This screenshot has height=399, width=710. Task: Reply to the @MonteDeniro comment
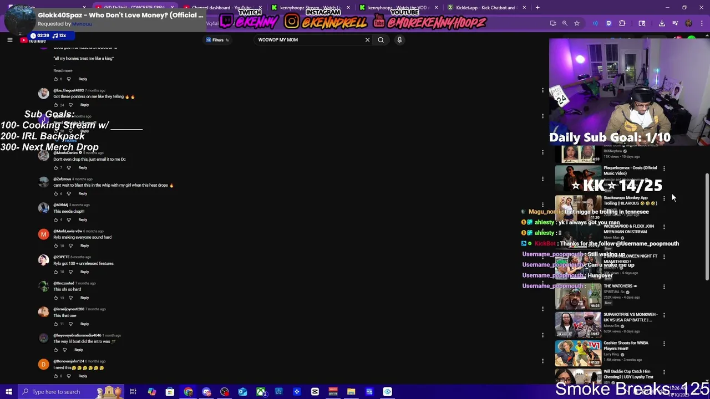(x=83, y=167)
